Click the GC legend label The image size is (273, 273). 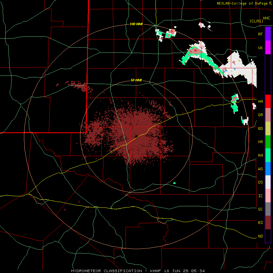(x=260, y=209)
